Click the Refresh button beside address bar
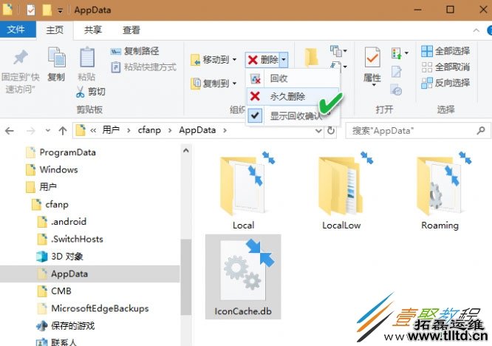The width and height of the screenshot is (492, 346). click(x=331, y=131)
